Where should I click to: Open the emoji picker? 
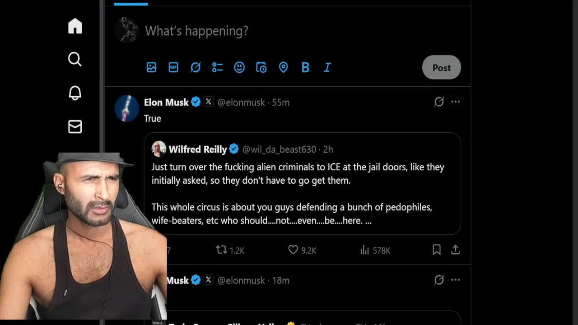(x=239, y=67)
